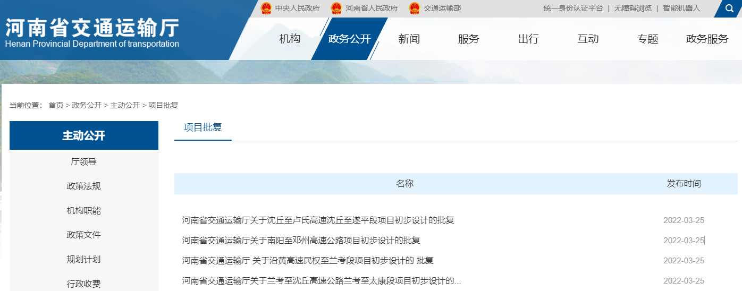Open 沿黄高速民权至兰考段 approval document
Screen dimensions: 742x291
(308, 261)
